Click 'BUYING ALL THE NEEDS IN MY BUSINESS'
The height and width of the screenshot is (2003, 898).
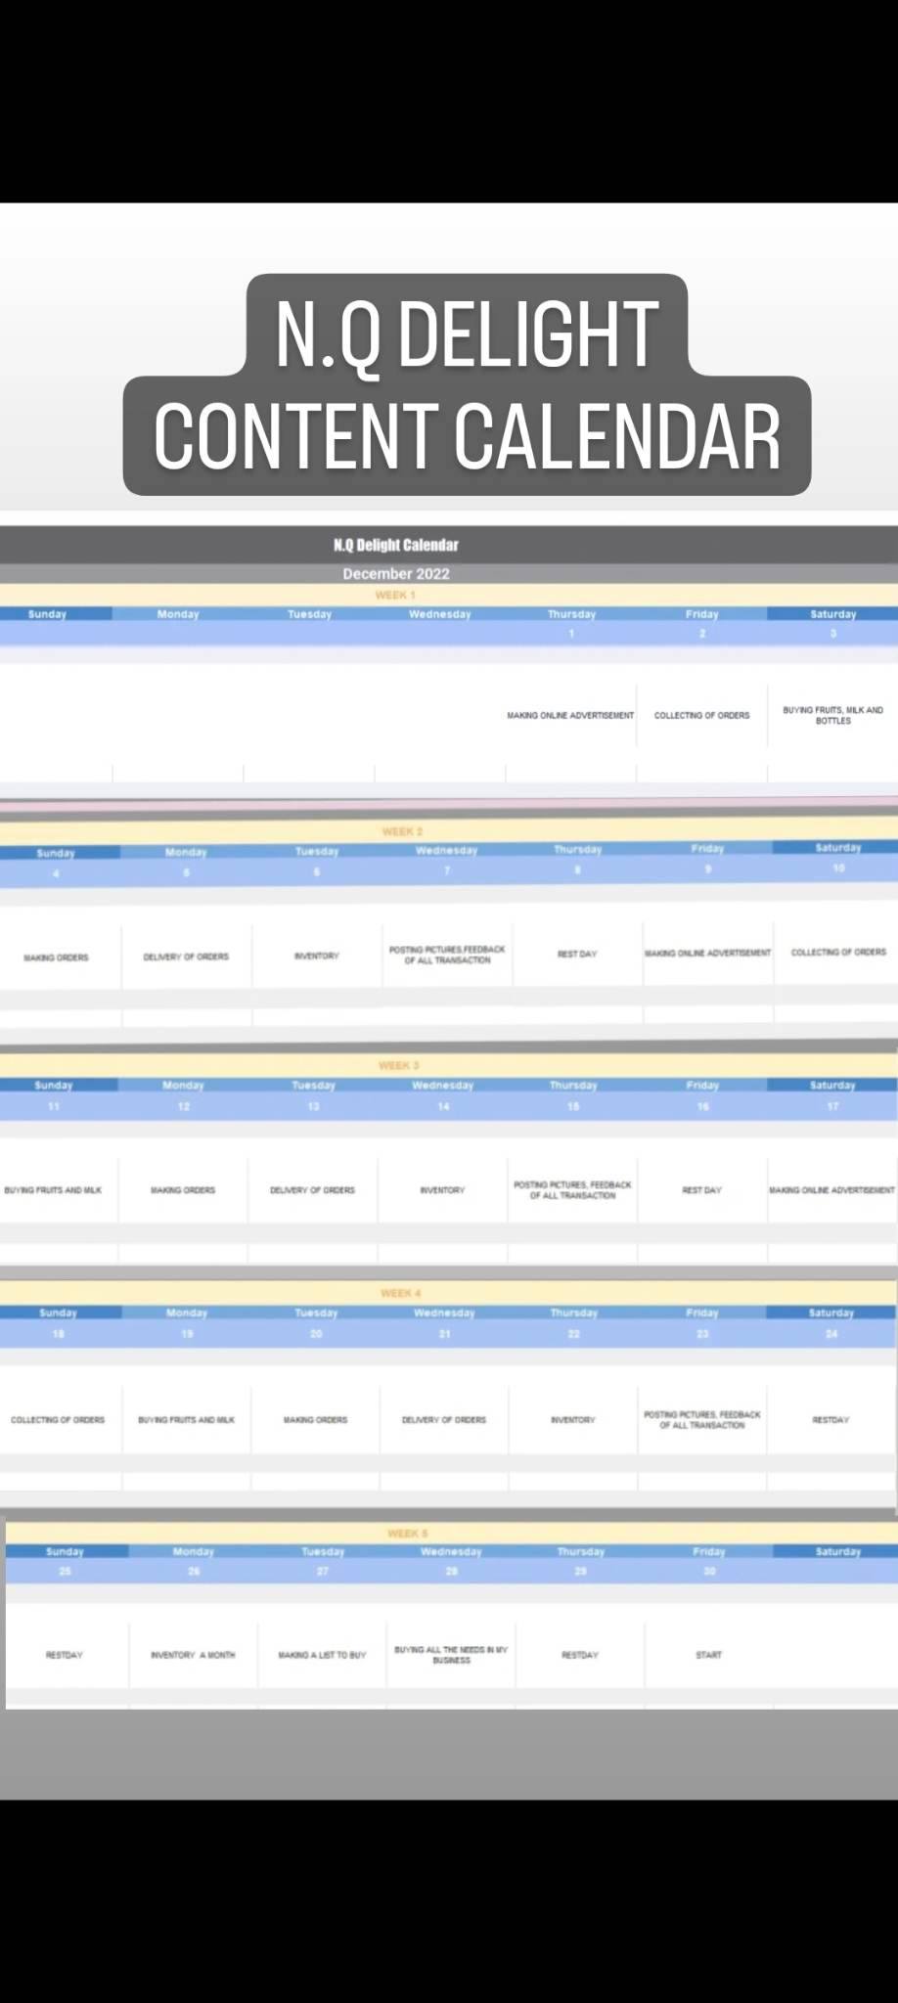451,1655
